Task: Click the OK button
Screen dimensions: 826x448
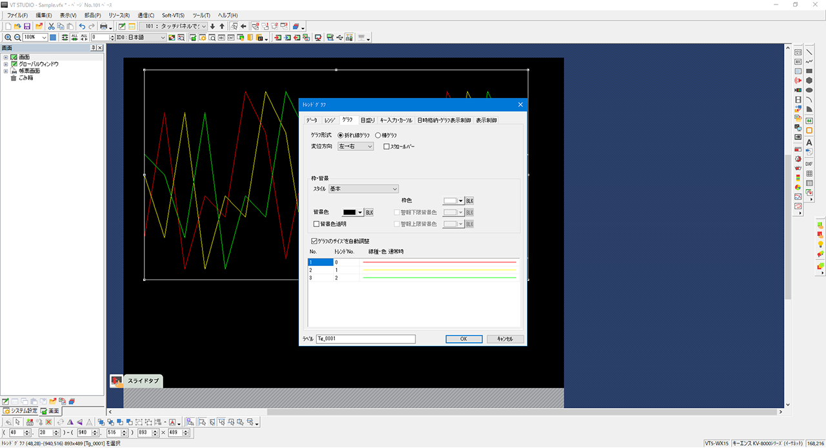Action: tap(463, 339)
